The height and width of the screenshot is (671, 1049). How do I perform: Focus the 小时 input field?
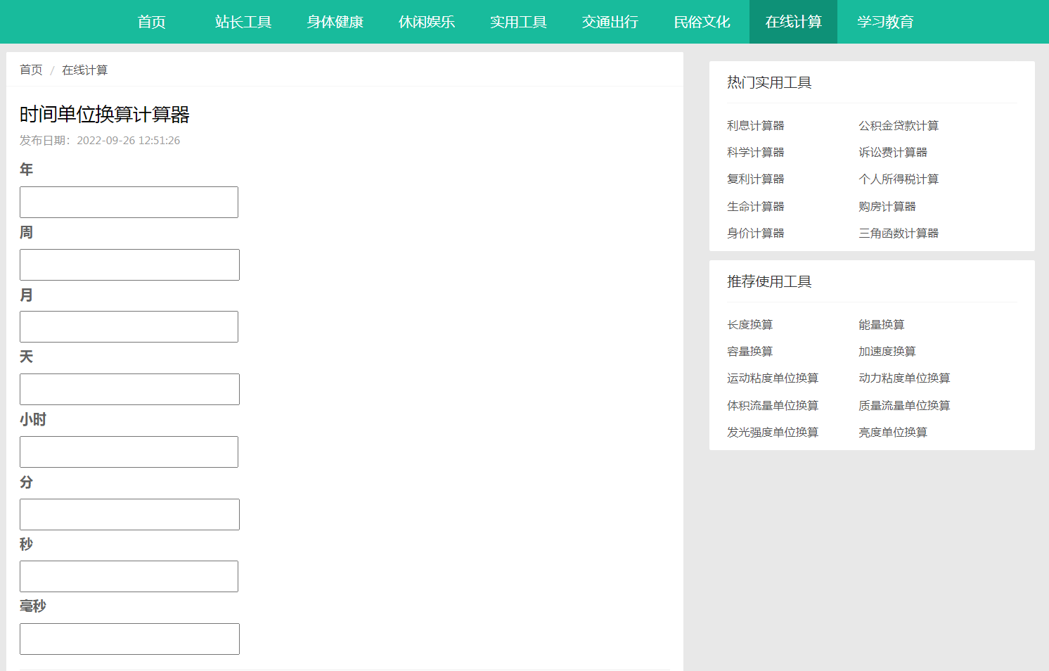tap(129, 452)
